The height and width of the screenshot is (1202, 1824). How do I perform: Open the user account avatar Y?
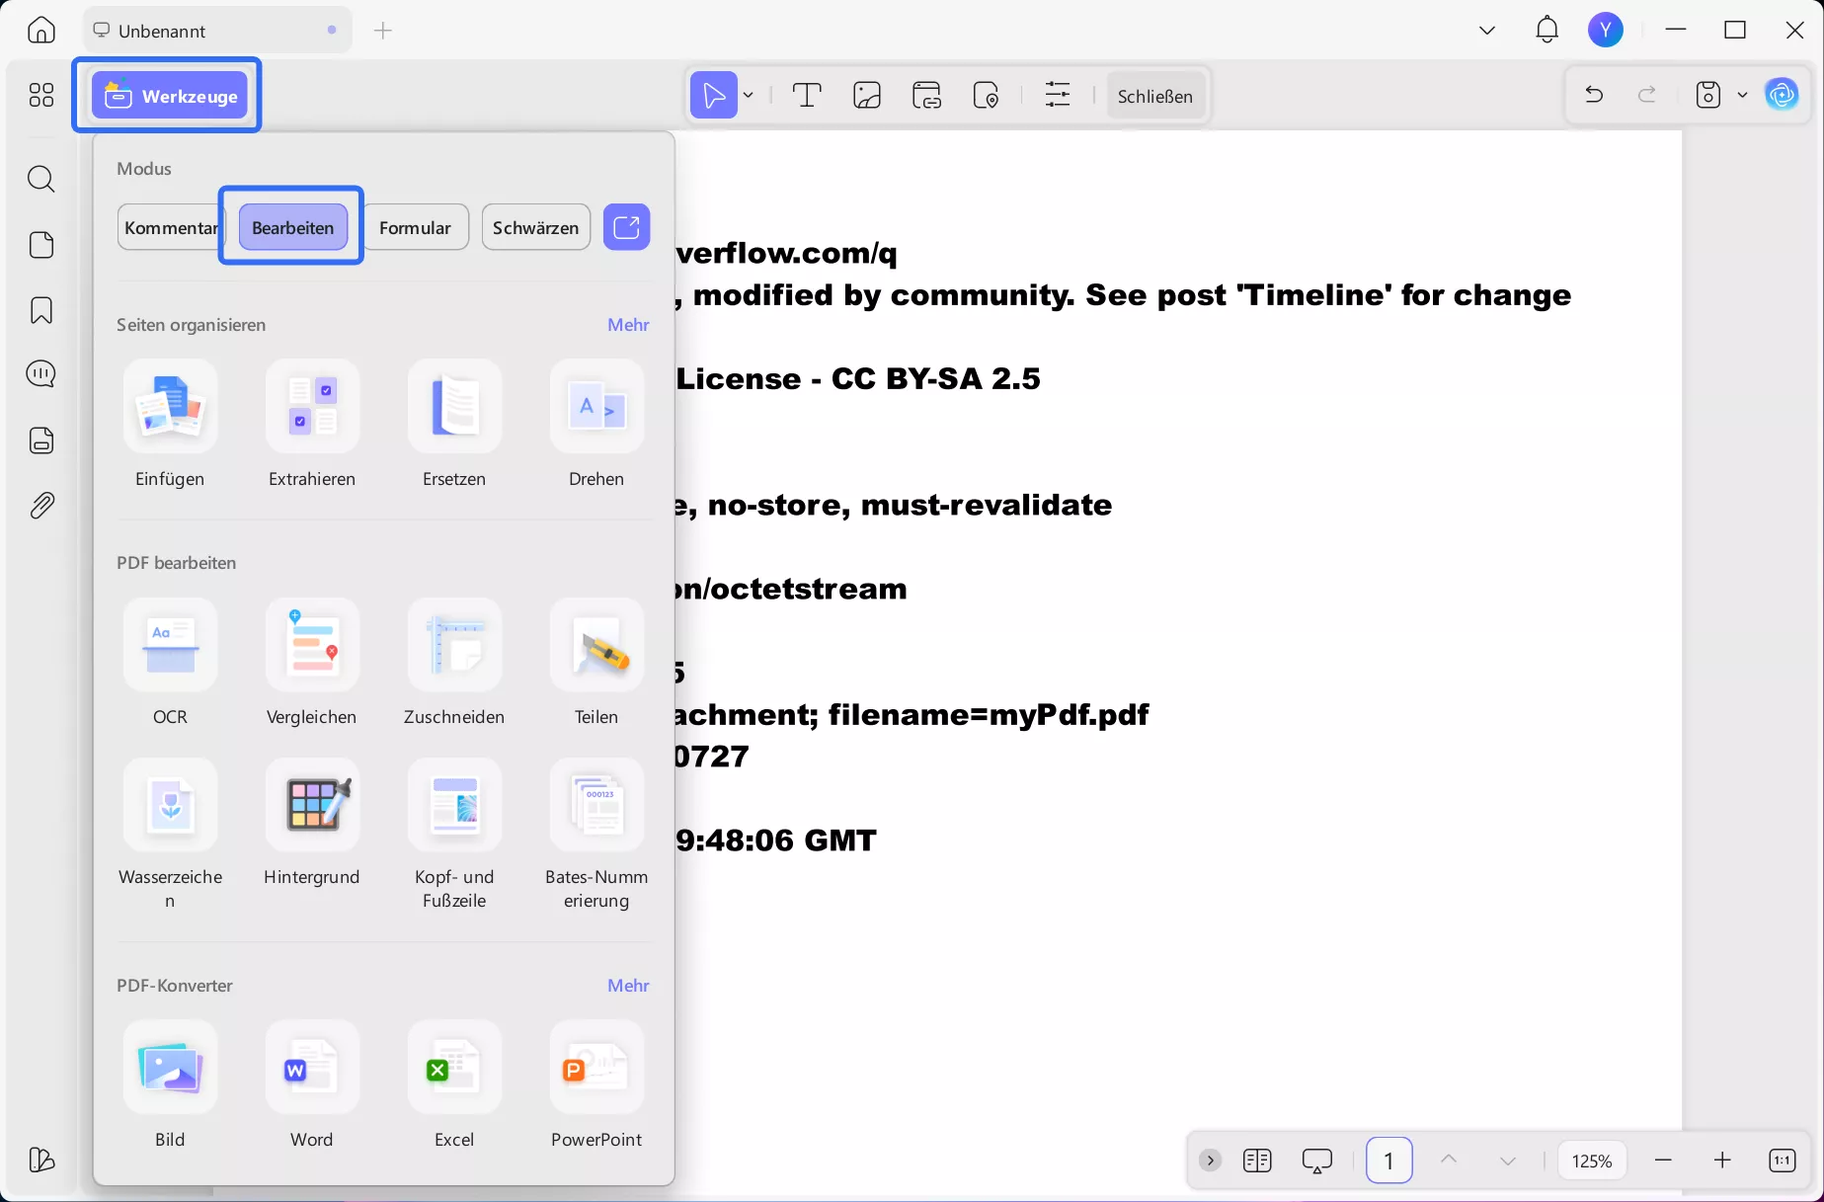coord(1606,31)
